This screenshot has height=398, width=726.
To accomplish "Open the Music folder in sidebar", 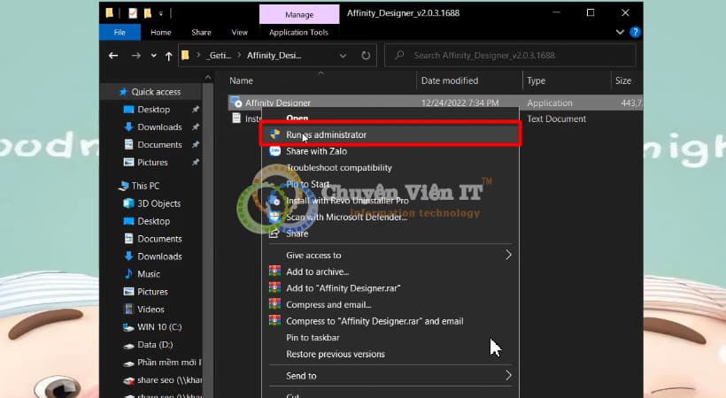I will (x=148, y=274).
